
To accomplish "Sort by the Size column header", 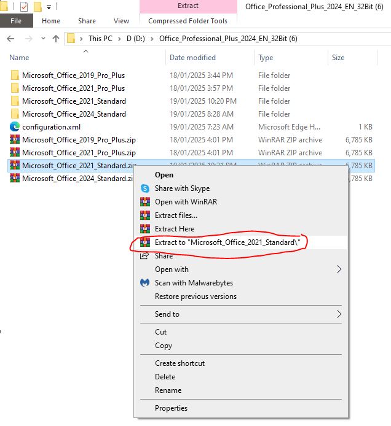I will click(338, 58).
